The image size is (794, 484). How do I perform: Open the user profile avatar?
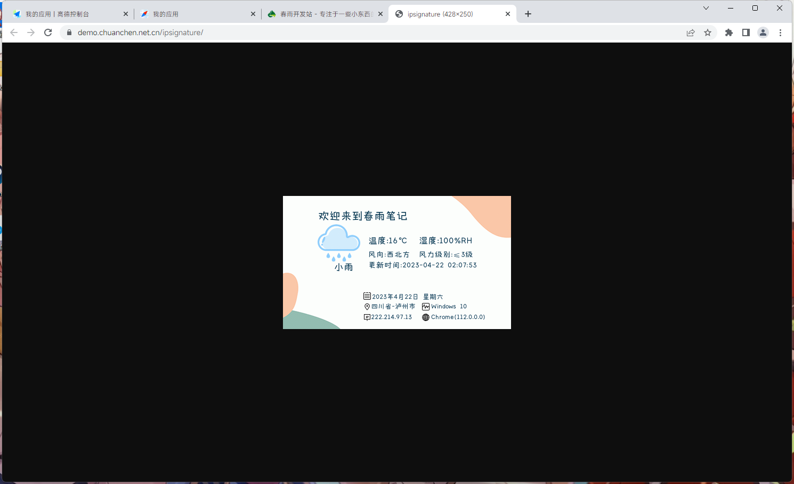[x=763, y=32]
